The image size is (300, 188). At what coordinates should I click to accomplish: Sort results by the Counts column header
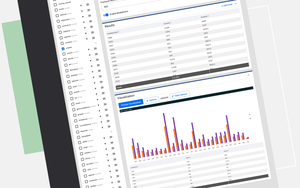[x=168, y=23]
